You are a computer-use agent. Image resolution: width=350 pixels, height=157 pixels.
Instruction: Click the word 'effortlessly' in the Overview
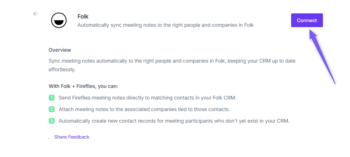(x=62, y=69)
